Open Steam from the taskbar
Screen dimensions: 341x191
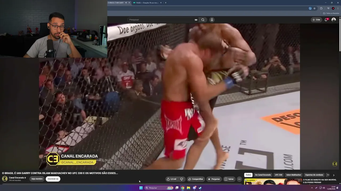pyautogui.click(x=200, y=188)
